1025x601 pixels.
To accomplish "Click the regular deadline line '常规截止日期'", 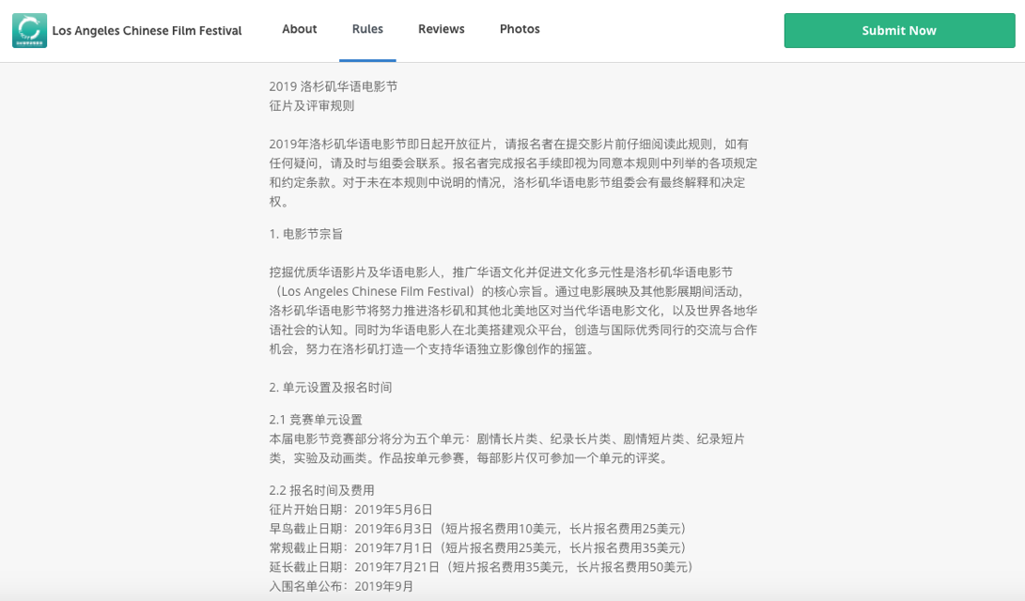I will (x=478, y=547).
